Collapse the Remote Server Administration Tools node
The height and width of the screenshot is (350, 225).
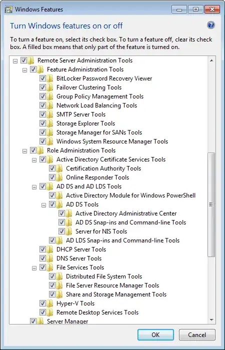tap(15, 61)
